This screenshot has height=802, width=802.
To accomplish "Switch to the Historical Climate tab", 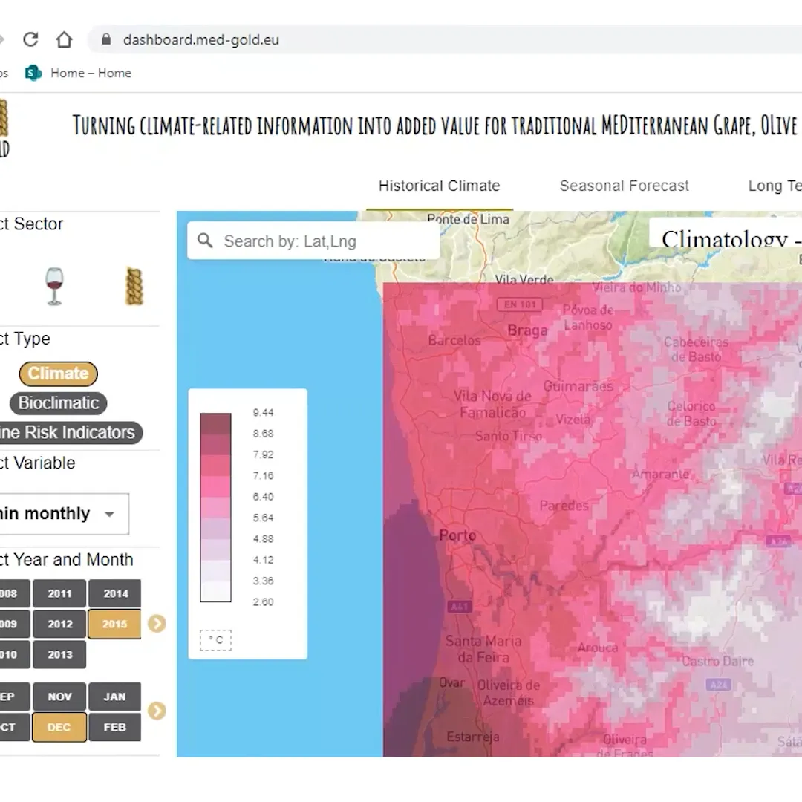I will pyautogui.click(x=440, y=186).
